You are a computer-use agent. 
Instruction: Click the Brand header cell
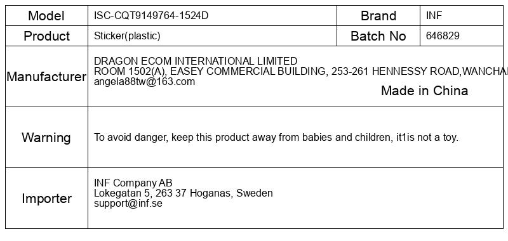coord(378,15)
